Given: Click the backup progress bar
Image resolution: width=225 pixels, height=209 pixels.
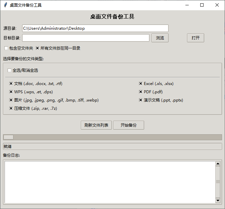Looking at the screenshot, I should (112, 137).
